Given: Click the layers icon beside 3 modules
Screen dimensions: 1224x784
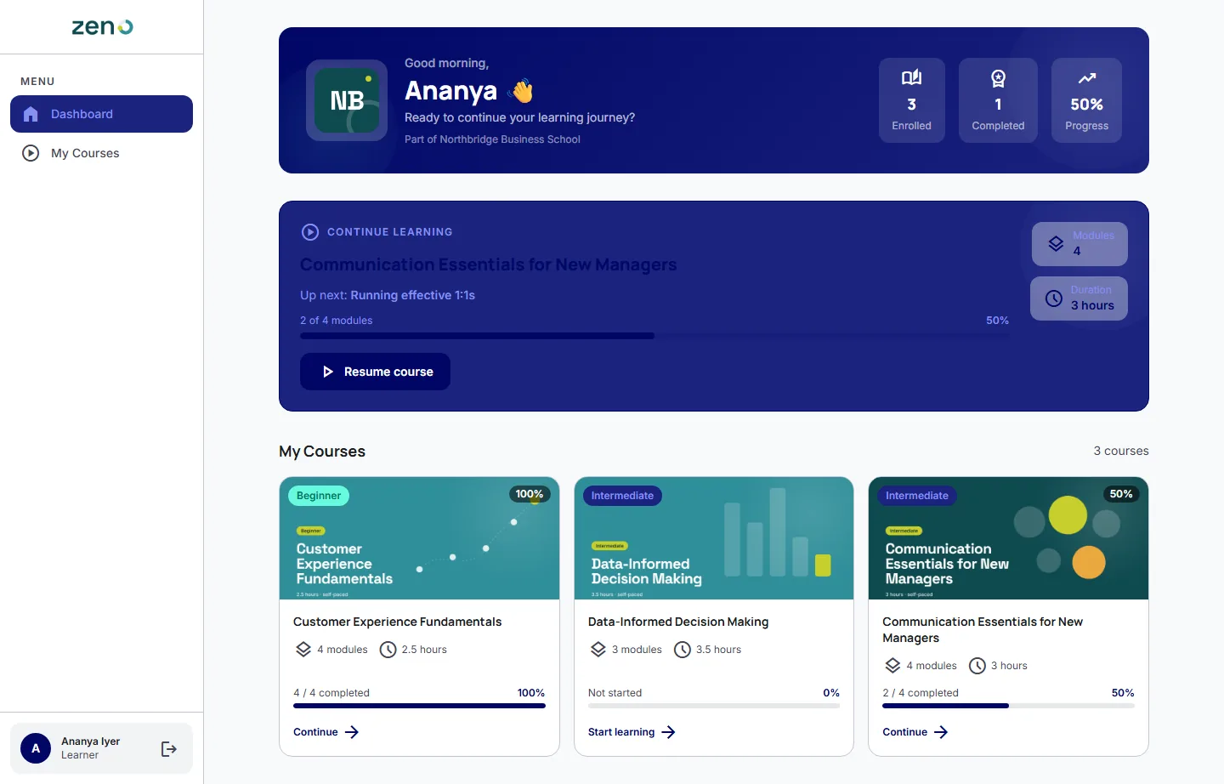Looking at the screenshot, I should (598, 650).
